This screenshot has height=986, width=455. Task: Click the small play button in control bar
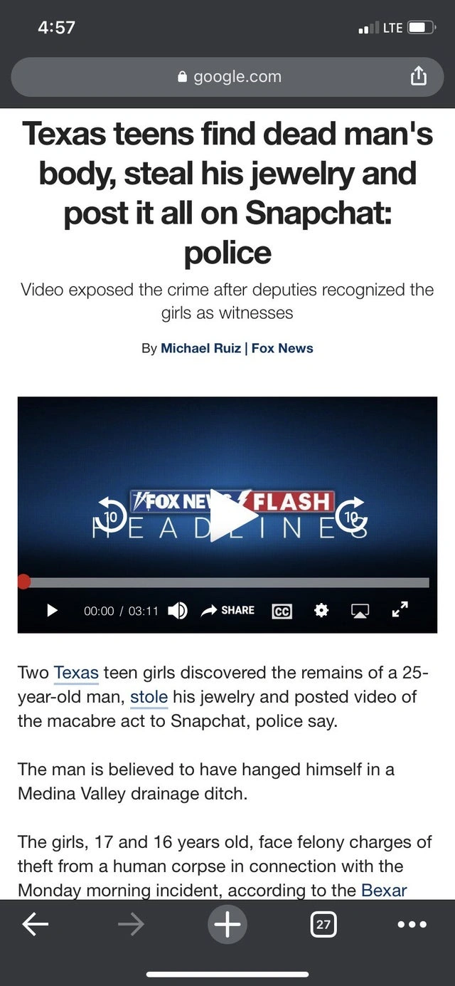pos(51,610)
